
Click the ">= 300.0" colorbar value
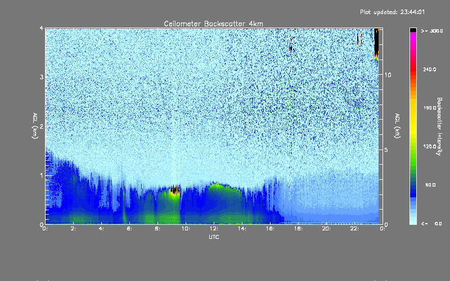click(x=431, y=31)
